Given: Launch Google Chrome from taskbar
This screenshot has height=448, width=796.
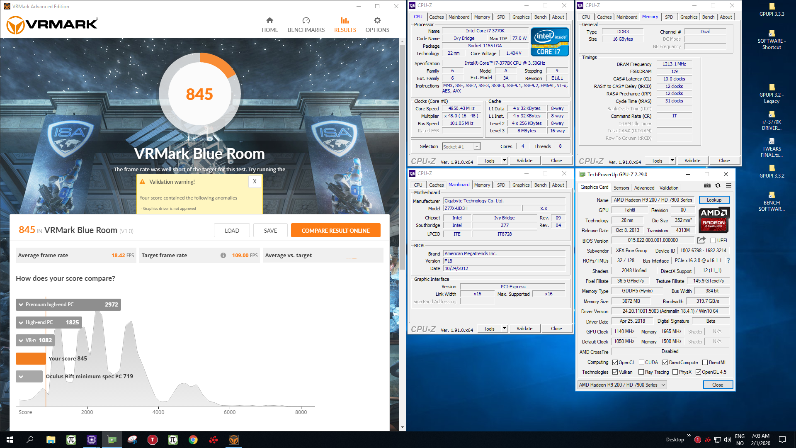Looking at the screenshot, I should point(193,440).
